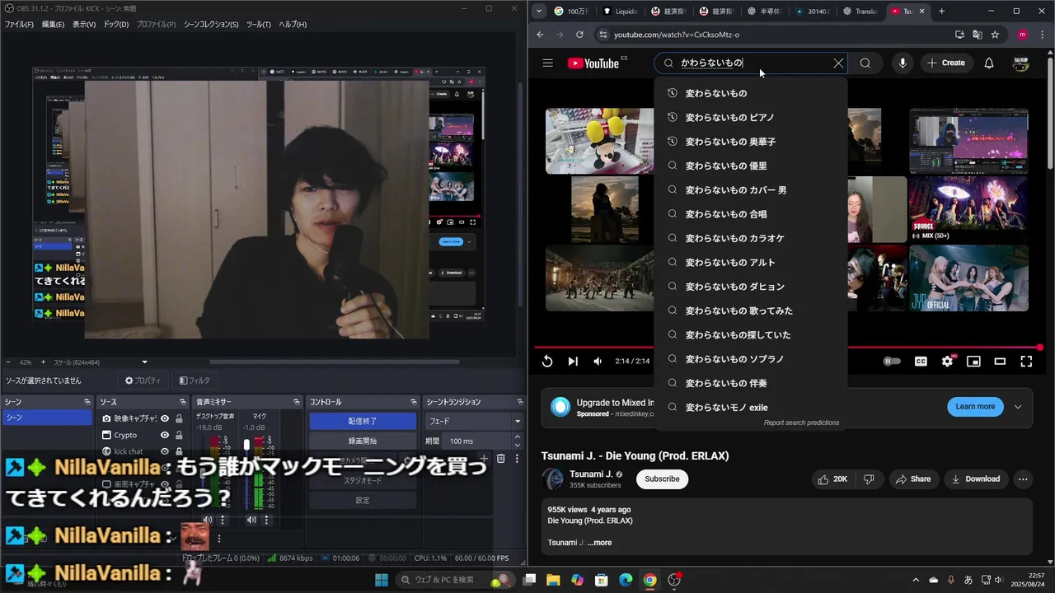Replay the video with the replay icon

coord(547,361)
